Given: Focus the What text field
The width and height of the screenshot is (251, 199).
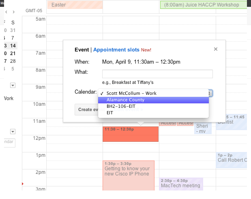Looking at the screenshot, I should point(157,74).
